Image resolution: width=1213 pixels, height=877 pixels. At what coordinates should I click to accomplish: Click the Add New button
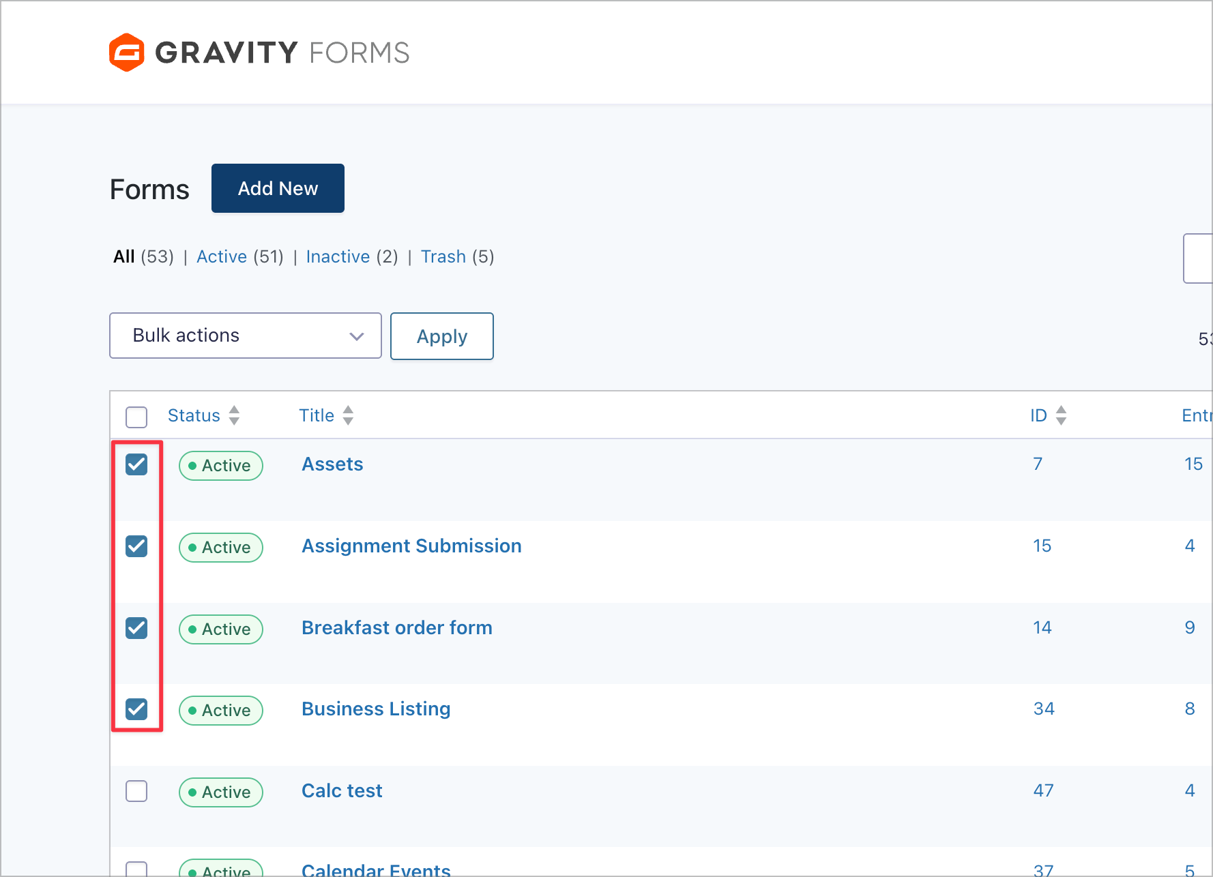pos(278,188)
